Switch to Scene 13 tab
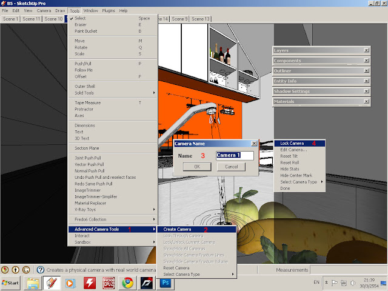Viewport: 388px width, 291px height. tap(201, 19)
